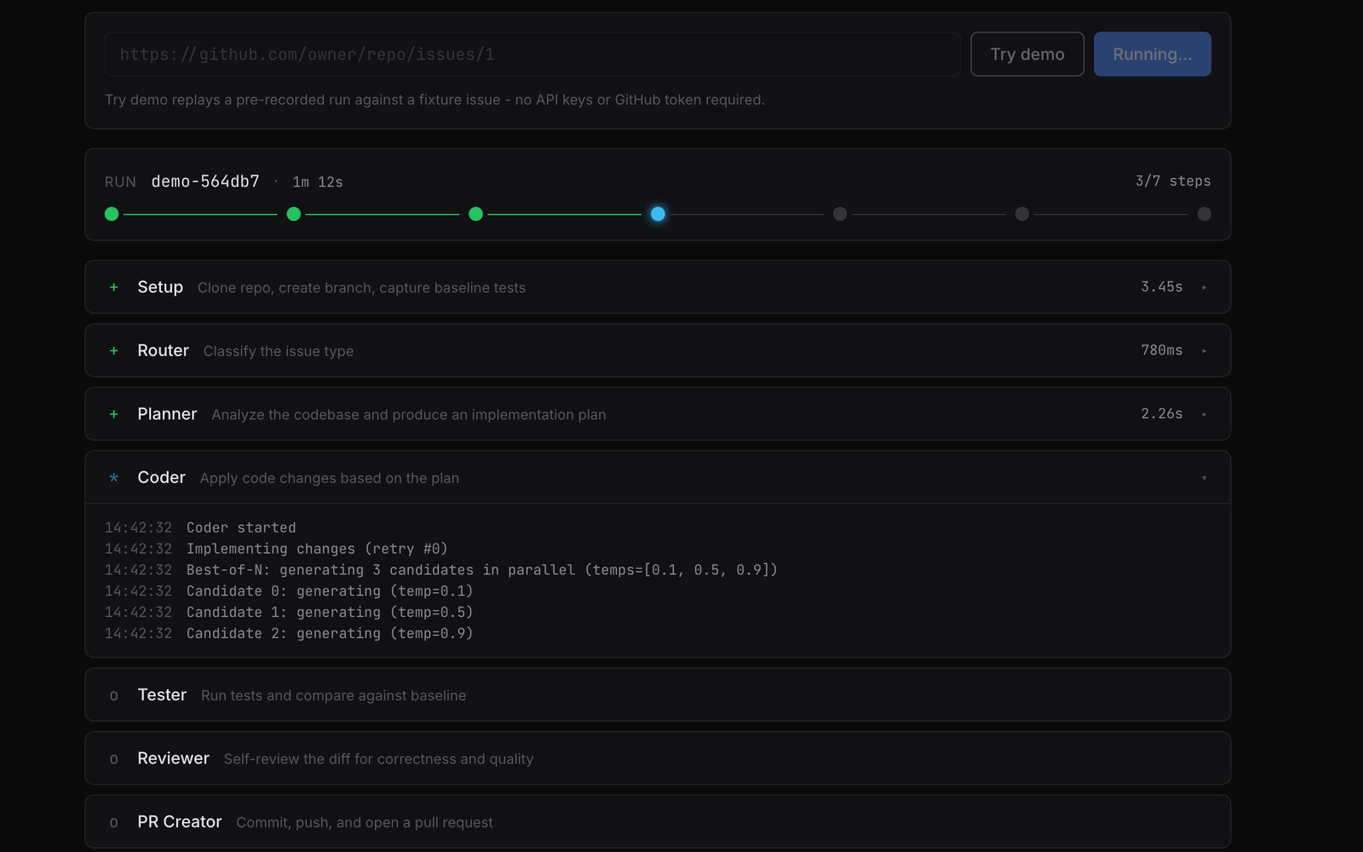Select the PR Creator step title
Screen dimensions: 1363x852
click(180, 821)
